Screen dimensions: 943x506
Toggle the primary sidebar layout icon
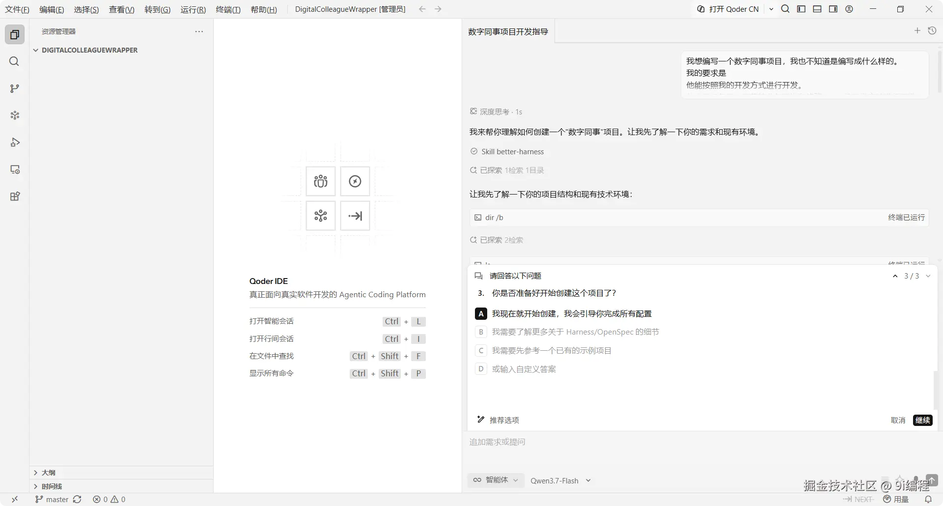801,9
